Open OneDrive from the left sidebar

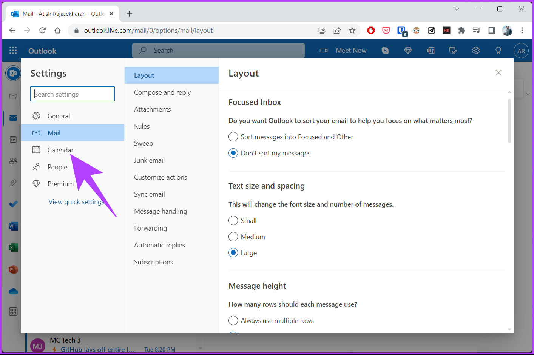13,291
